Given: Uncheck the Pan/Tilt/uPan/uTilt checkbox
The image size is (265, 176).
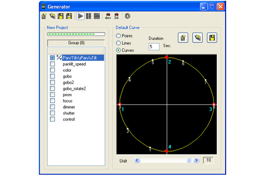Looking at the screenshot, I should 53,58.
